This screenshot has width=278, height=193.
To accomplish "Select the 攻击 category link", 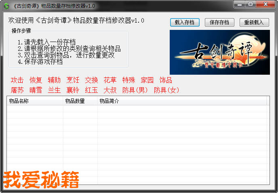I will [x=17, y=80].
